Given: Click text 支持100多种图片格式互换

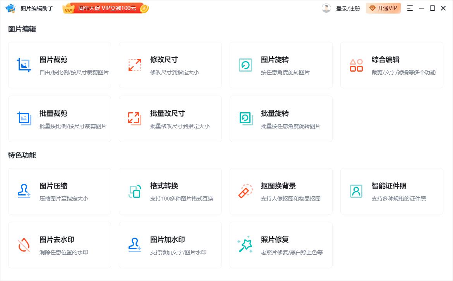Looking at the screenshot, I should tap(182, 199).
